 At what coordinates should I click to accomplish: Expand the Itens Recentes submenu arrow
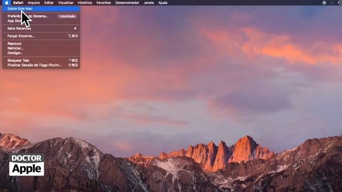(75, 28)
